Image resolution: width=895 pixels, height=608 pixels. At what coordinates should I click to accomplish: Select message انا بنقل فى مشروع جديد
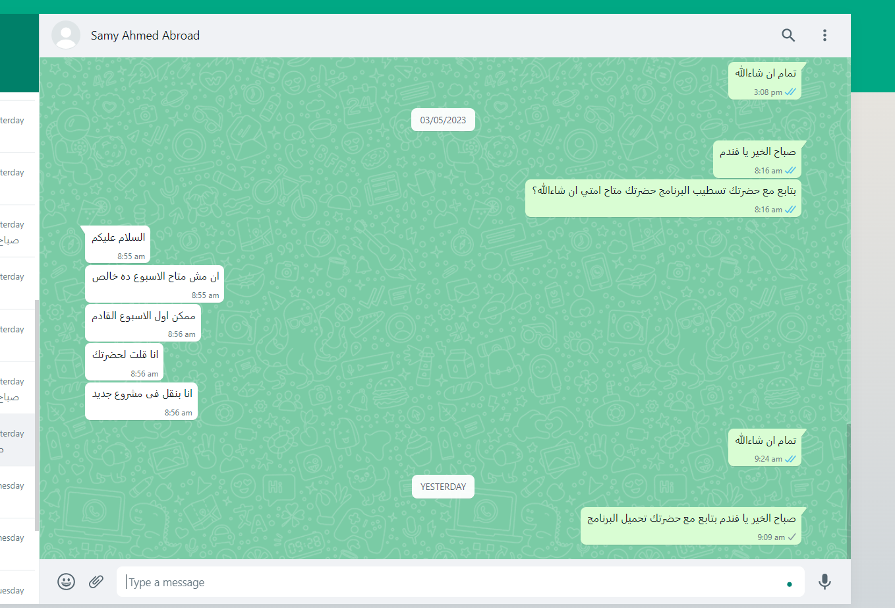point(142,401)
